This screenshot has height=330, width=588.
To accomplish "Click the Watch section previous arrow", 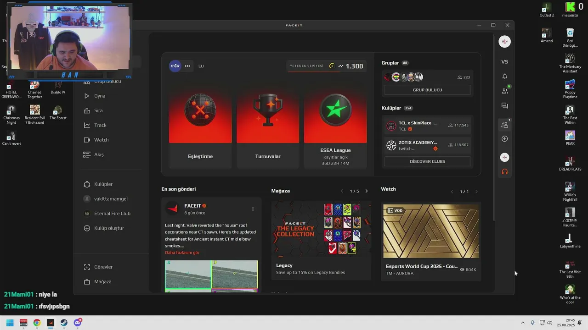I will coord(452,192).
